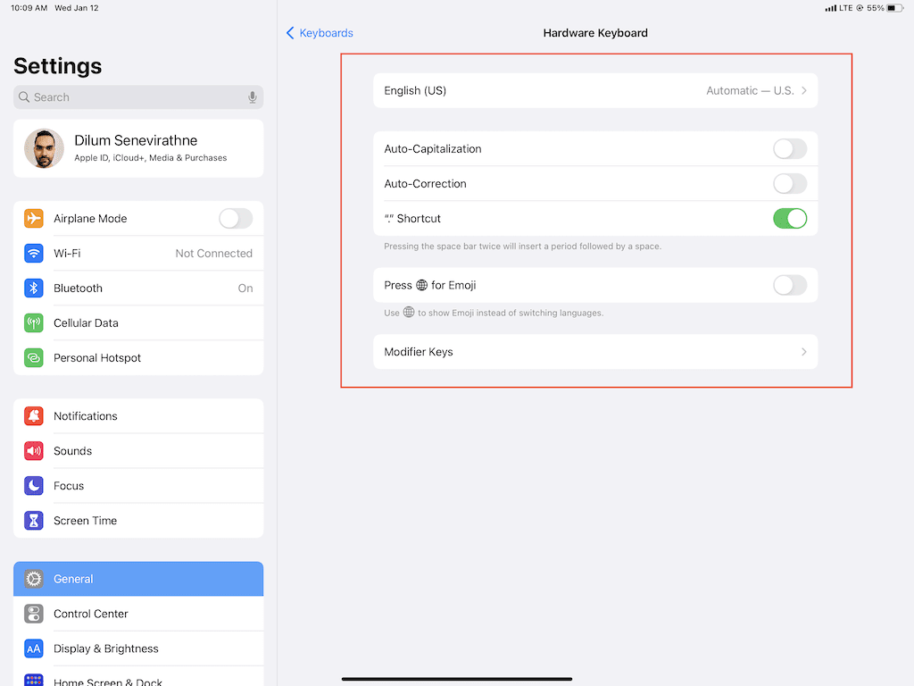Screen dimensions: 914x686
Task: Tap the microphone icon in search field
Action: [253, 97]
